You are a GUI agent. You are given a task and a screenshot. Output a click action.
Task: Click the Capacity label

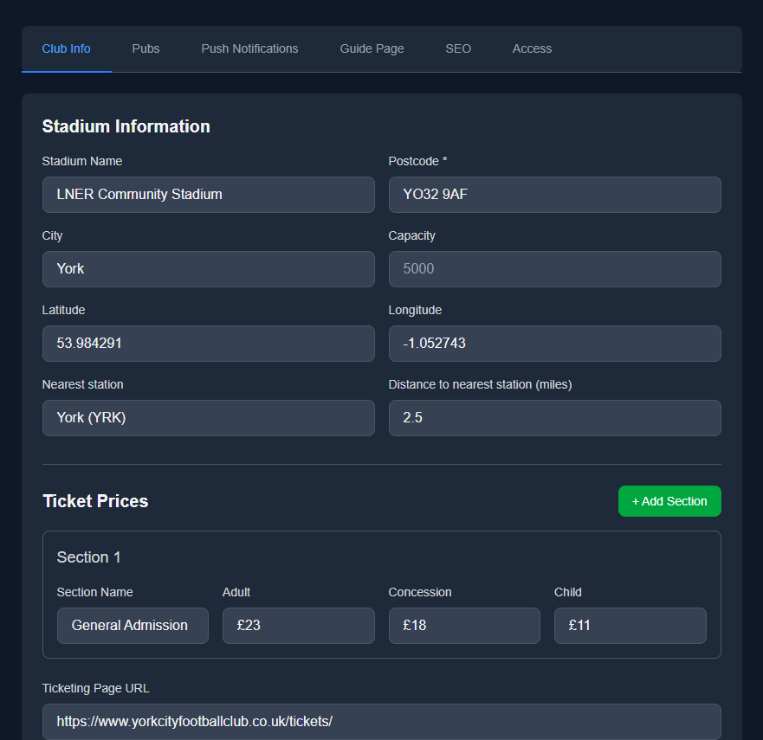pyautogui.click(x=411, y=235)
